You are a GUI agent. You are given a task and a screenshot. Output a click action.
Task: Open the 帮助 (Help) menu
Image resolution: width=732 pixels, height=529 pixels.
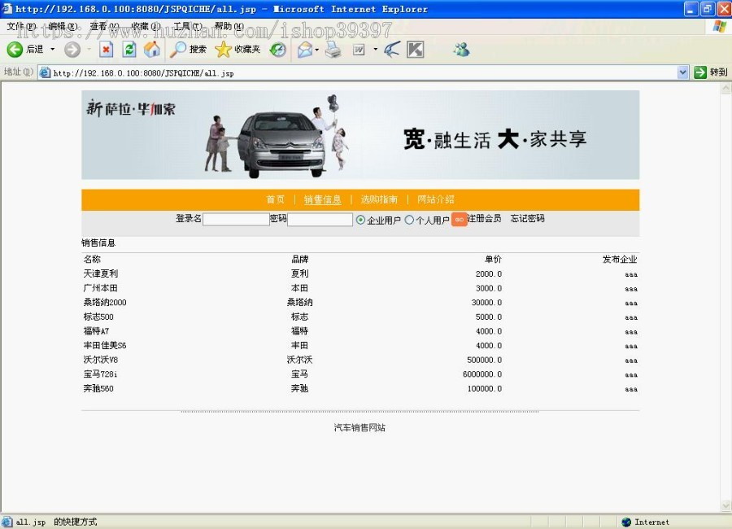point(229,26)
